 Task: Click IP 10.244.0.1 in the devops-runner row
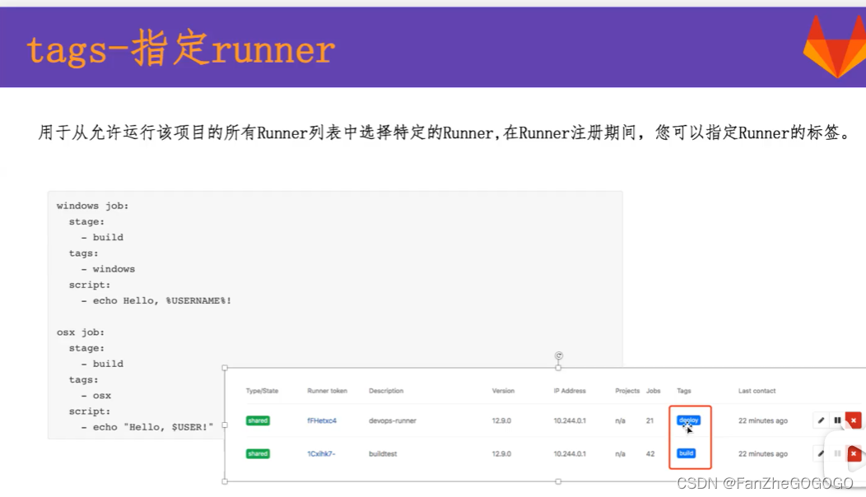pos(570,420)
